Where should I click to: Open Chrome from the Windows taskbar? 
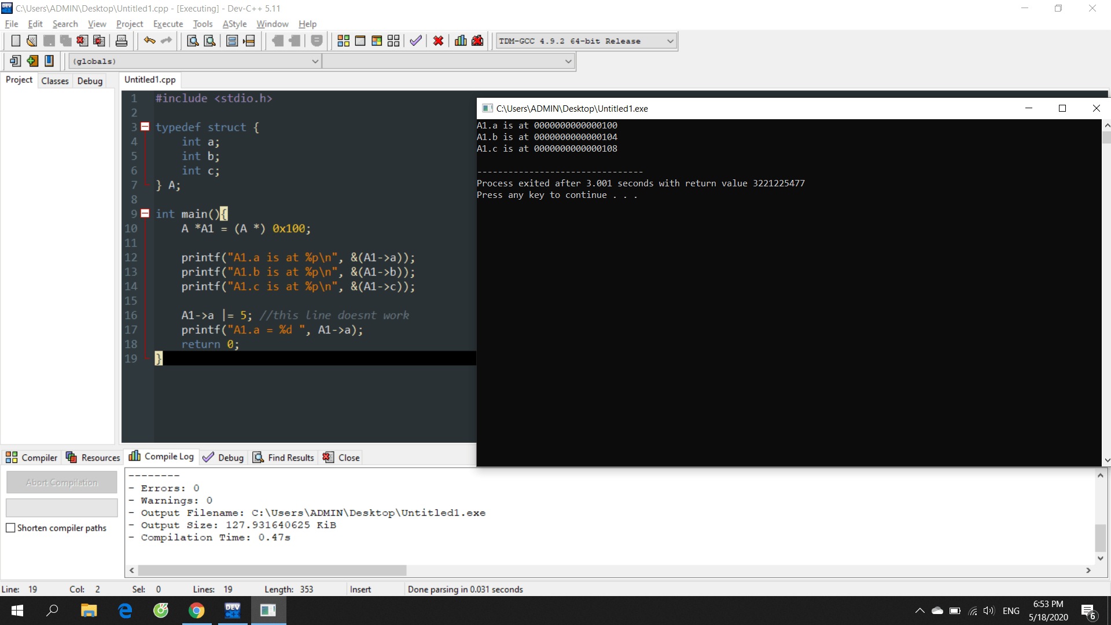196,611
